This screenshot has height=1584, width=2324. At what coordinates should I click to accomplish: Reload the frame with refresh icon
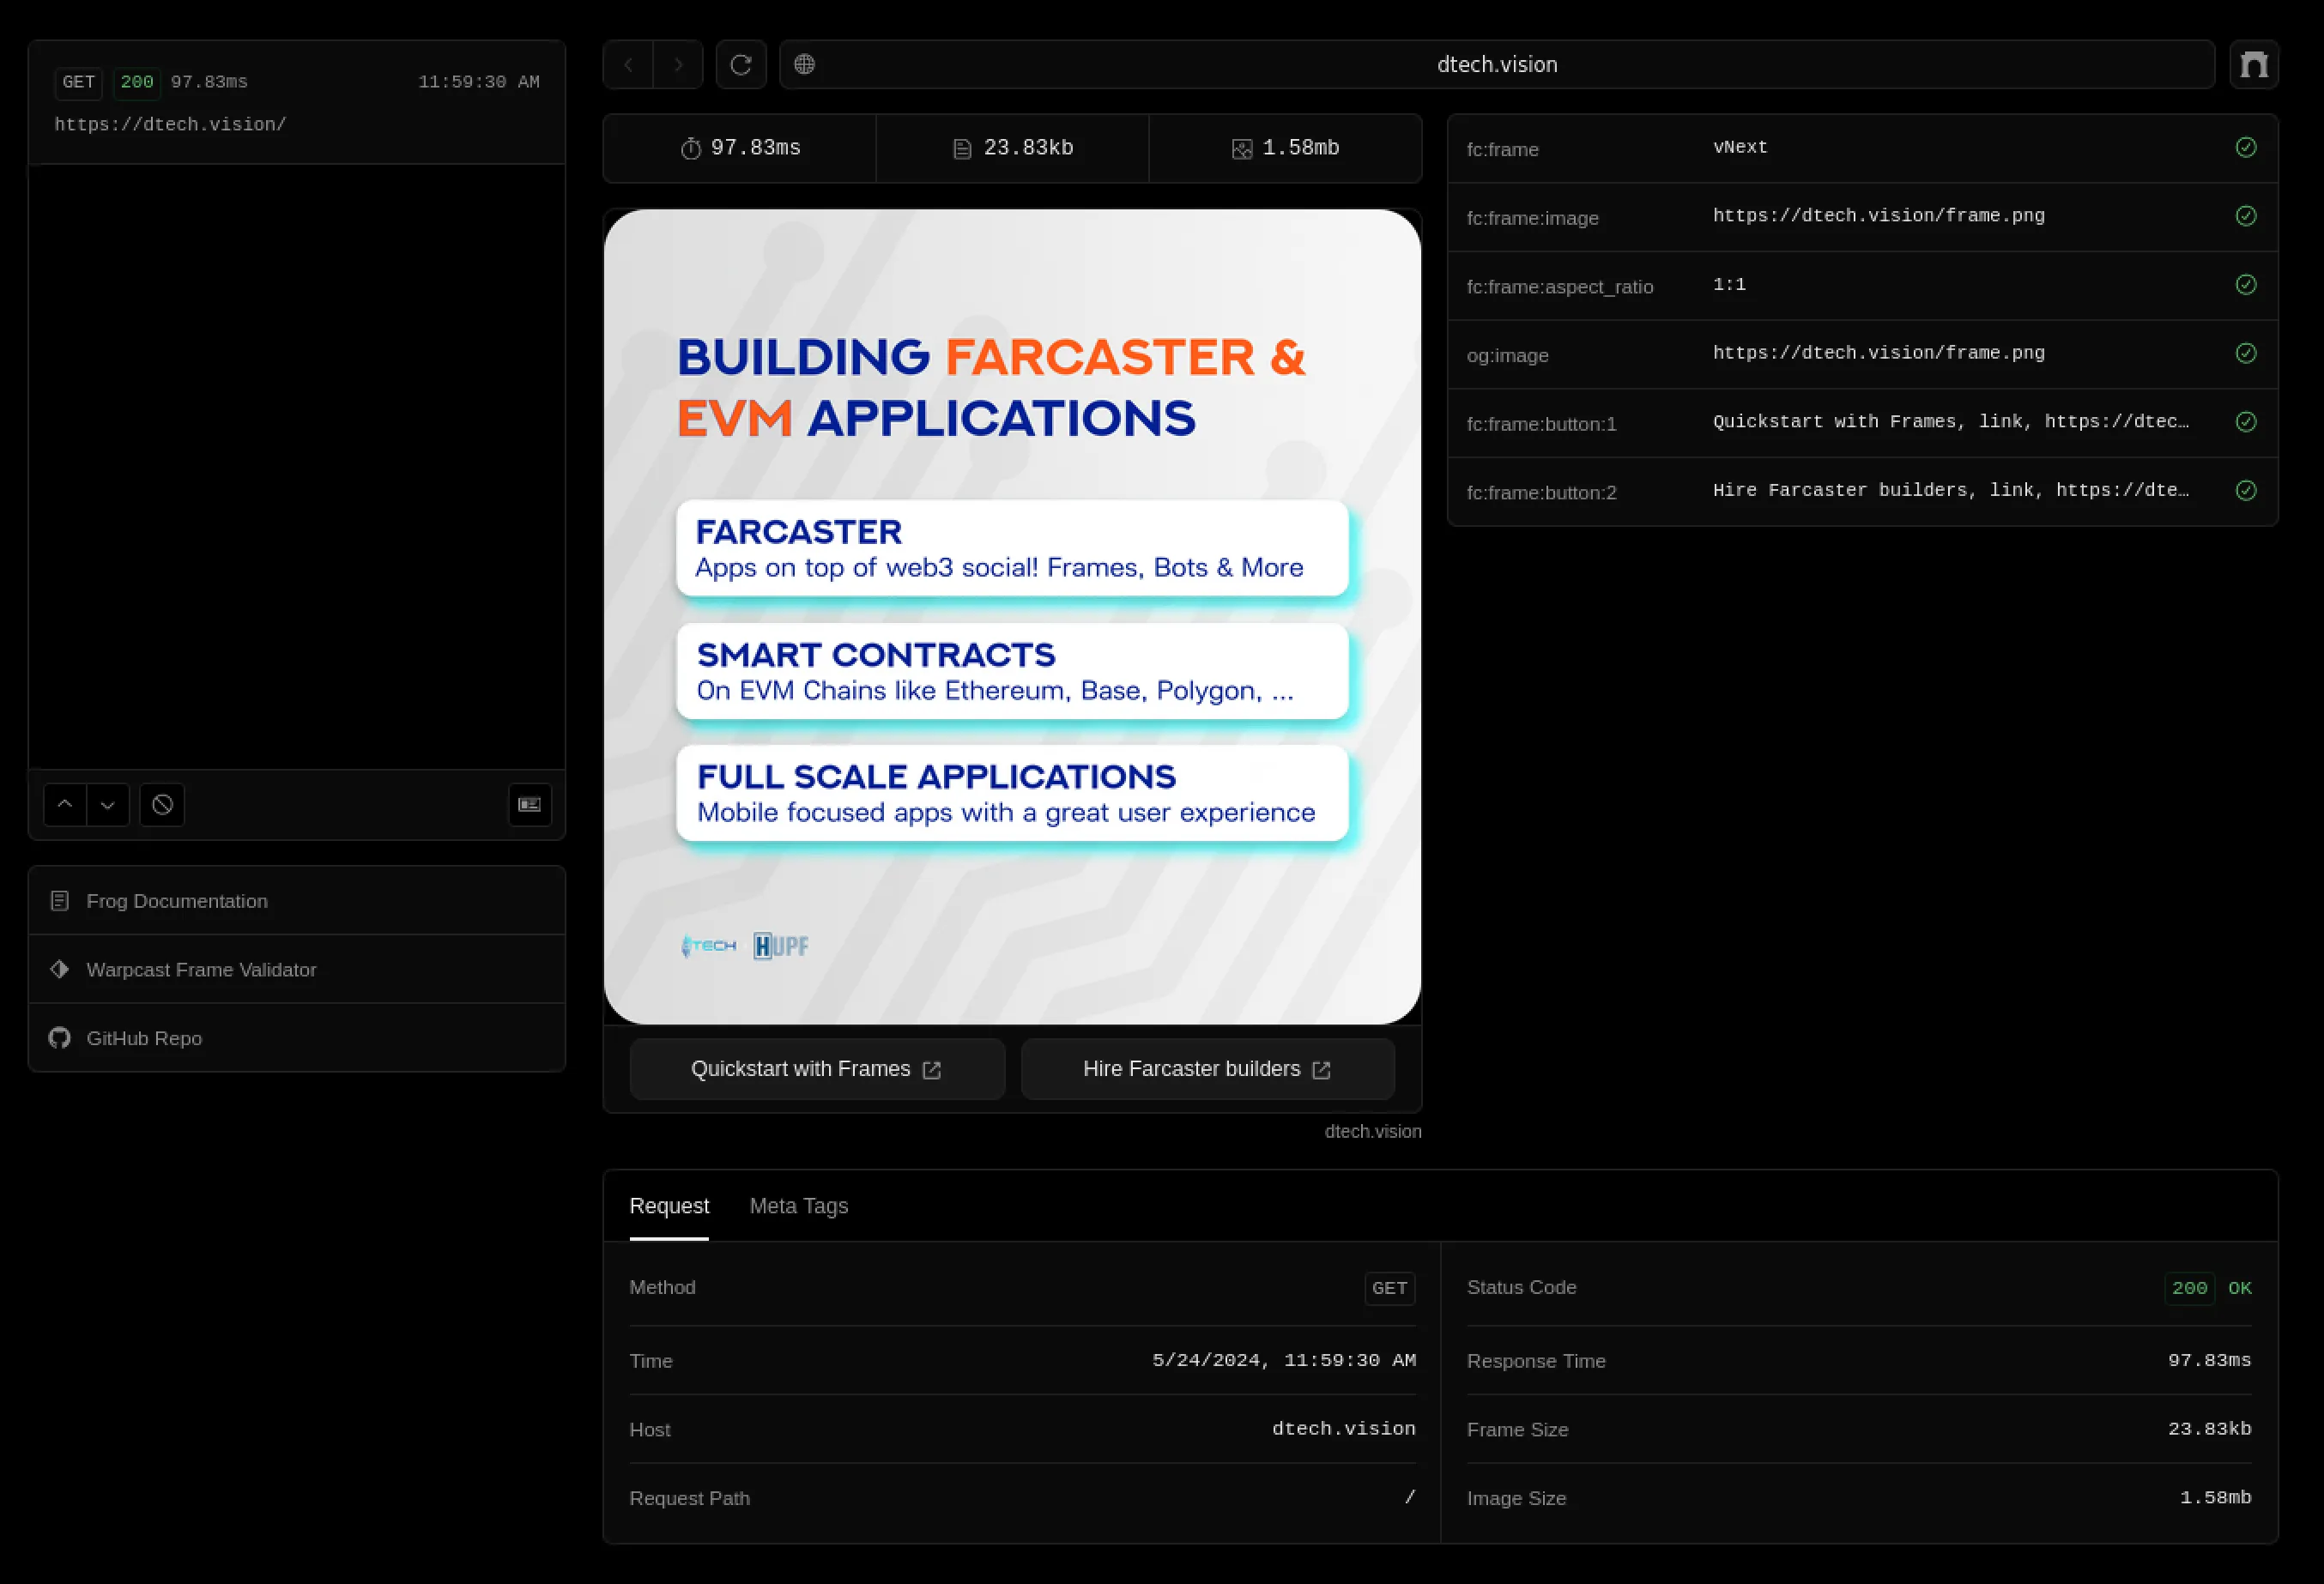coord(741,65)
